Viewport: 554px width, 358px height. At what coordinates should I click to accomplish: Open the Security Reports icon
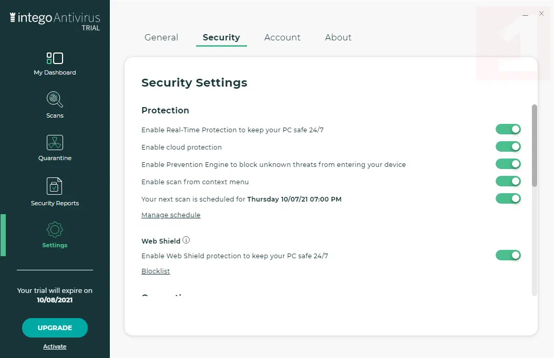55,186
